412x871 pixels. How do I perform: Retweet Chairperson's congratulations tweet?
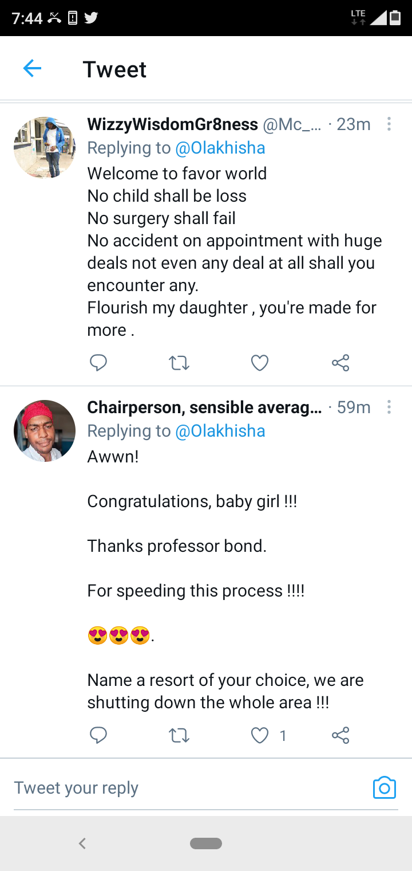(179, 735)
